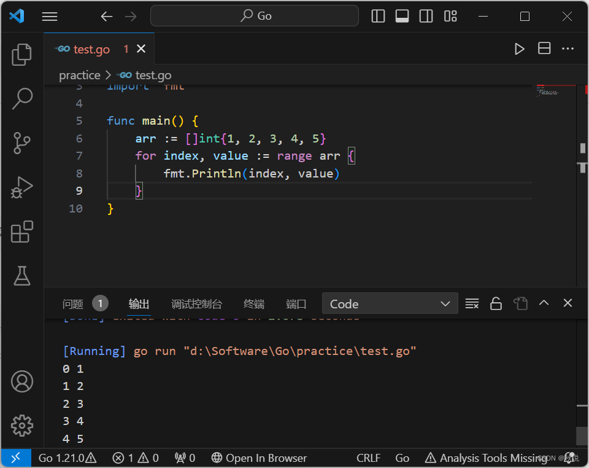Open the Source Control view
This screenshot has width=589, height=468.
22,143
